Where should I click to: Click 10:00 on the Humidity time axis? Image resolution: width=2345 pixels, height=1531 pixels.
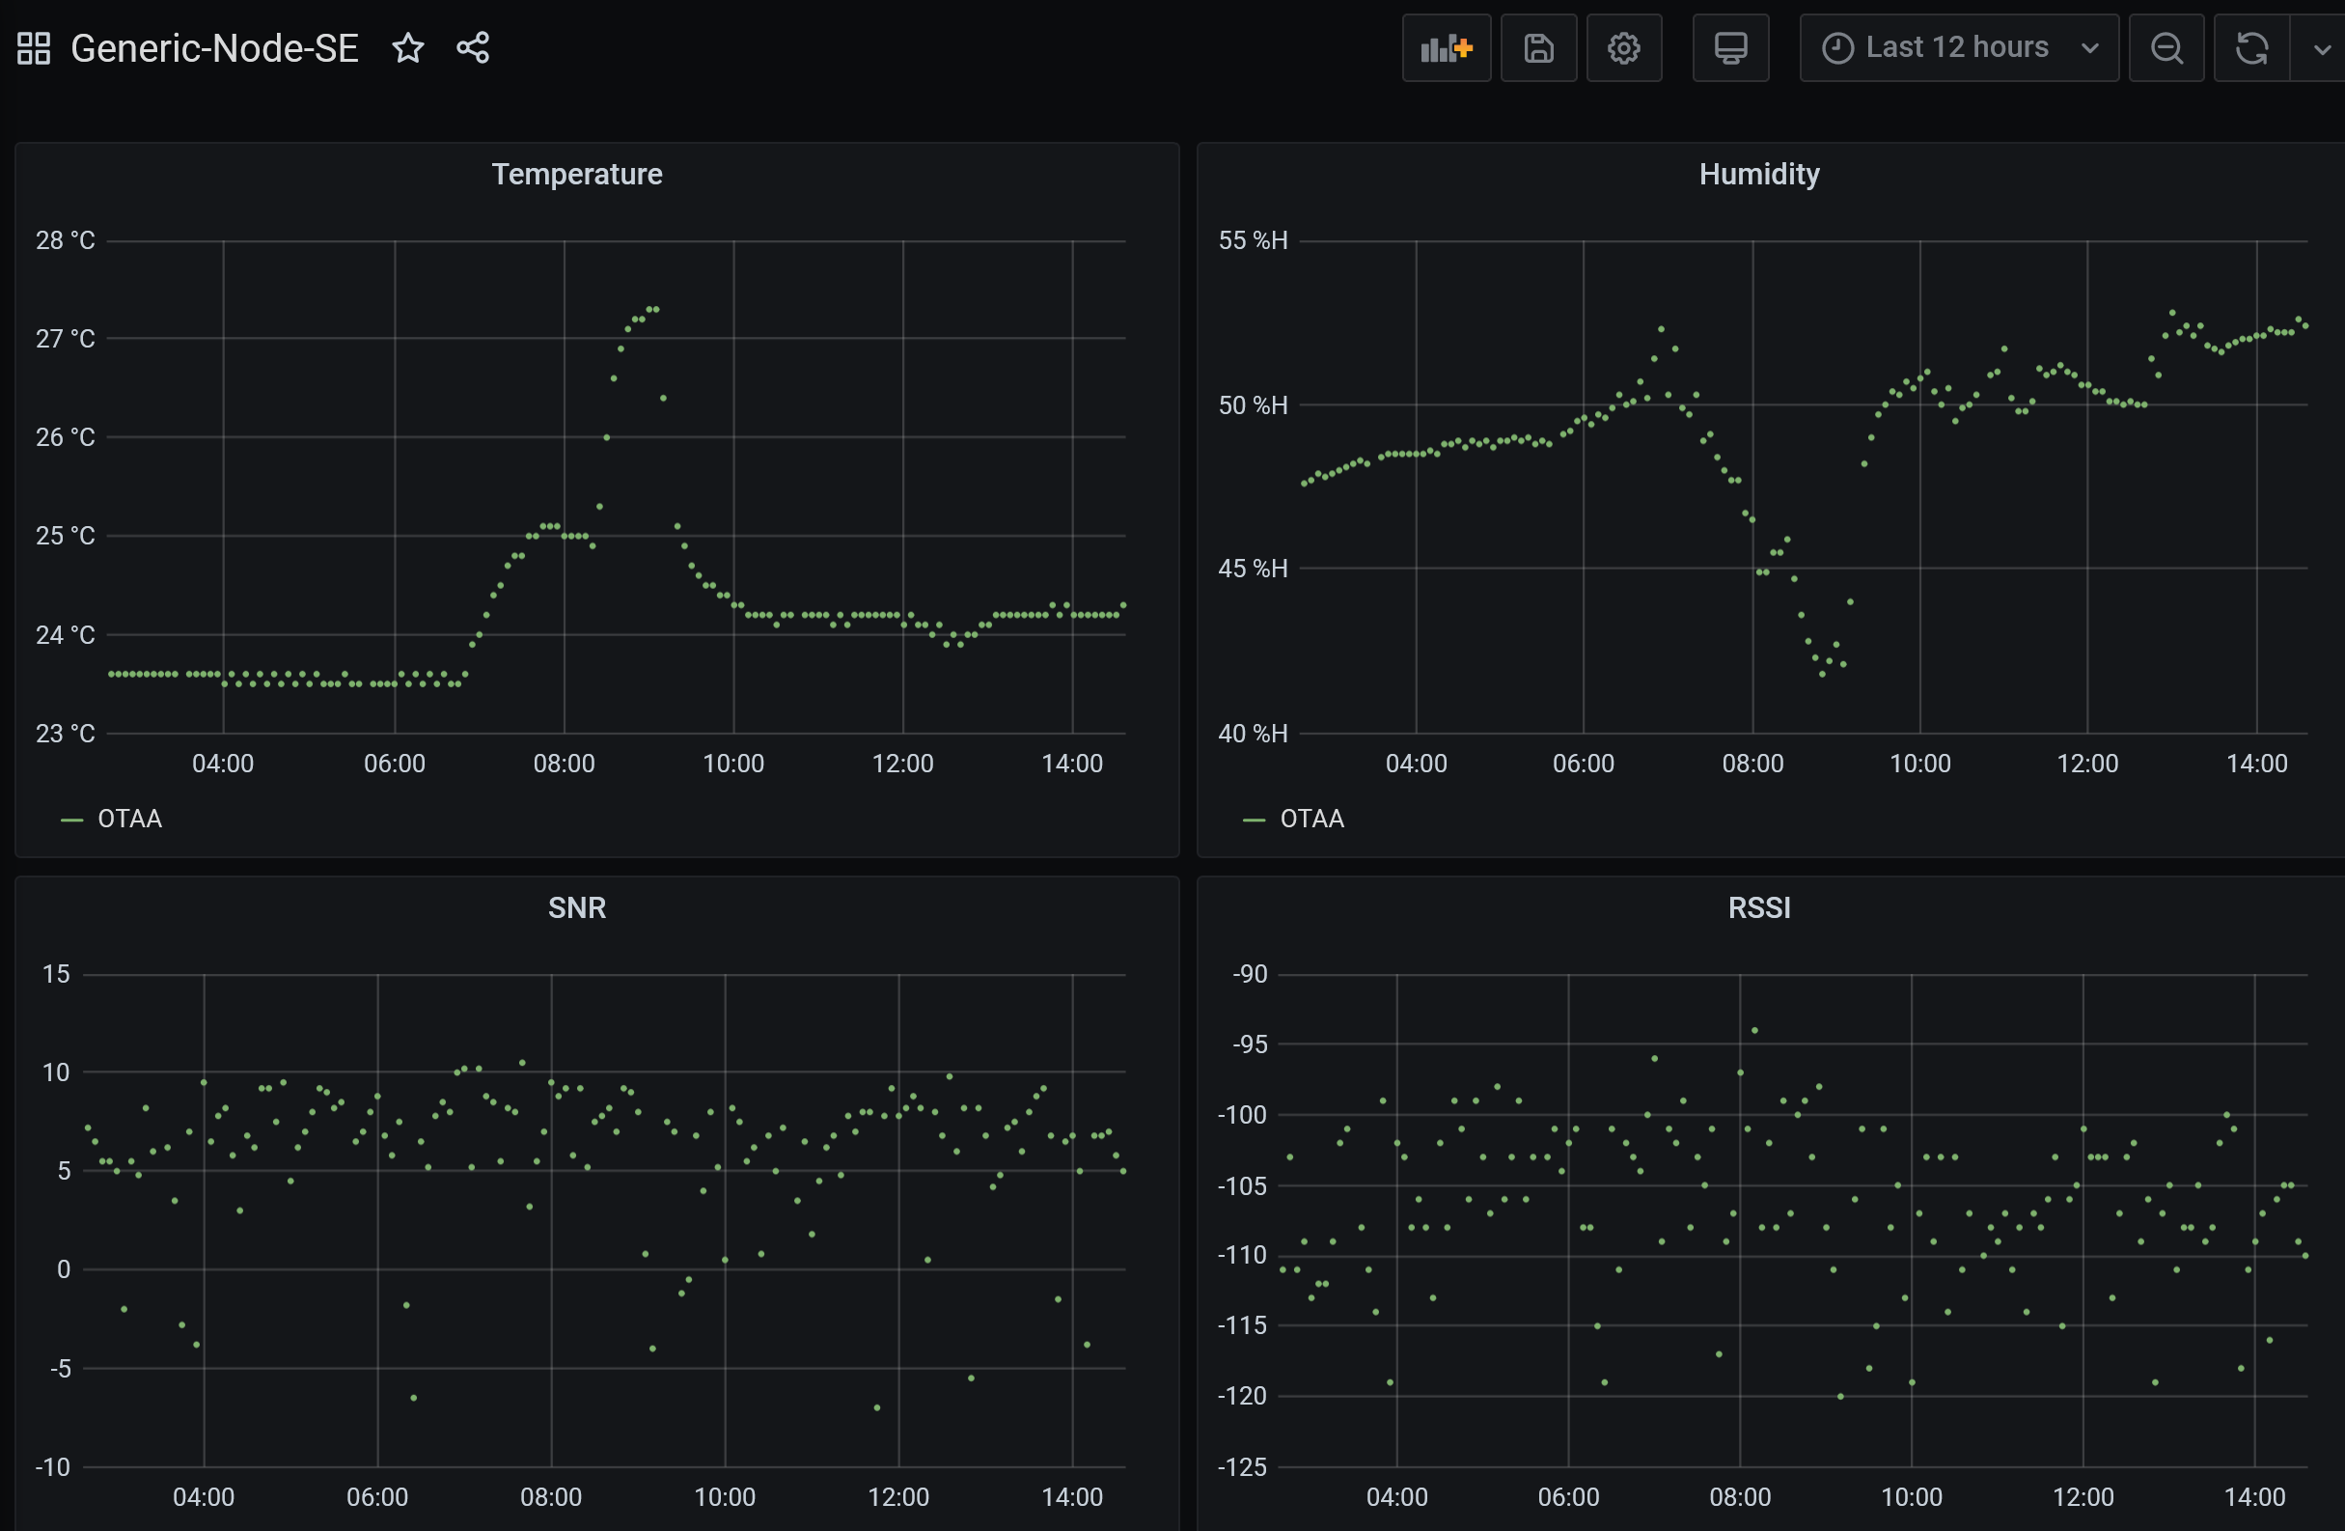[x=1919, y=764]
